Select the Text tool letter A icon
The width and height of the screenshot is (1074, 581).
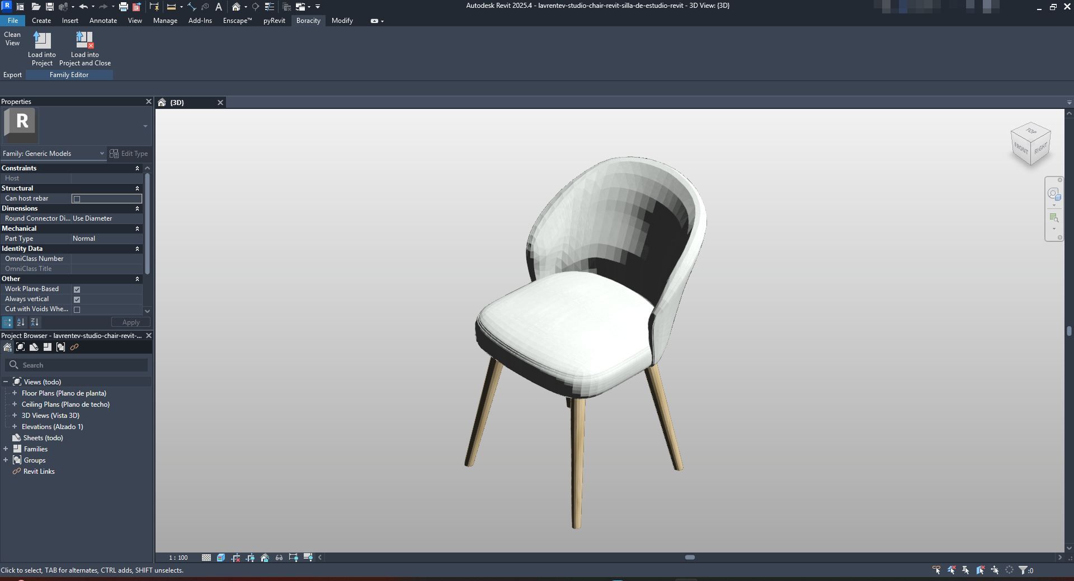219,7
